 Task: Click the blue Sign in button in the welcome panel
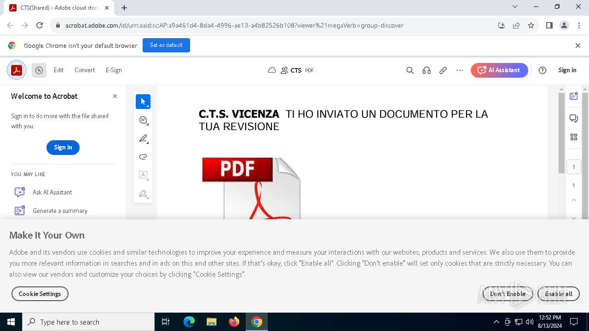[x=63, y=148]
